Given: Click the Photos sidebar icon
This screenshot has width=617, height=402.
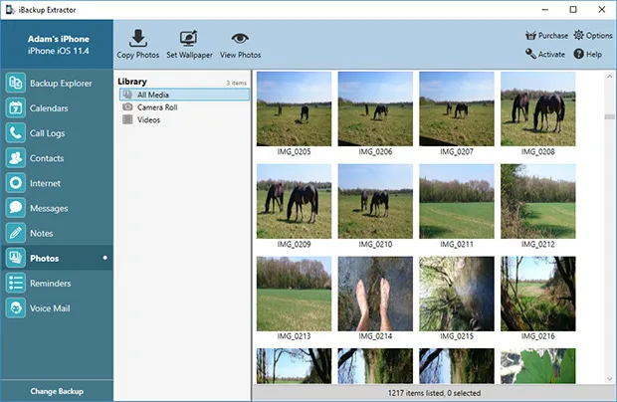Looking at the screenshot, I should coord(16,258).
